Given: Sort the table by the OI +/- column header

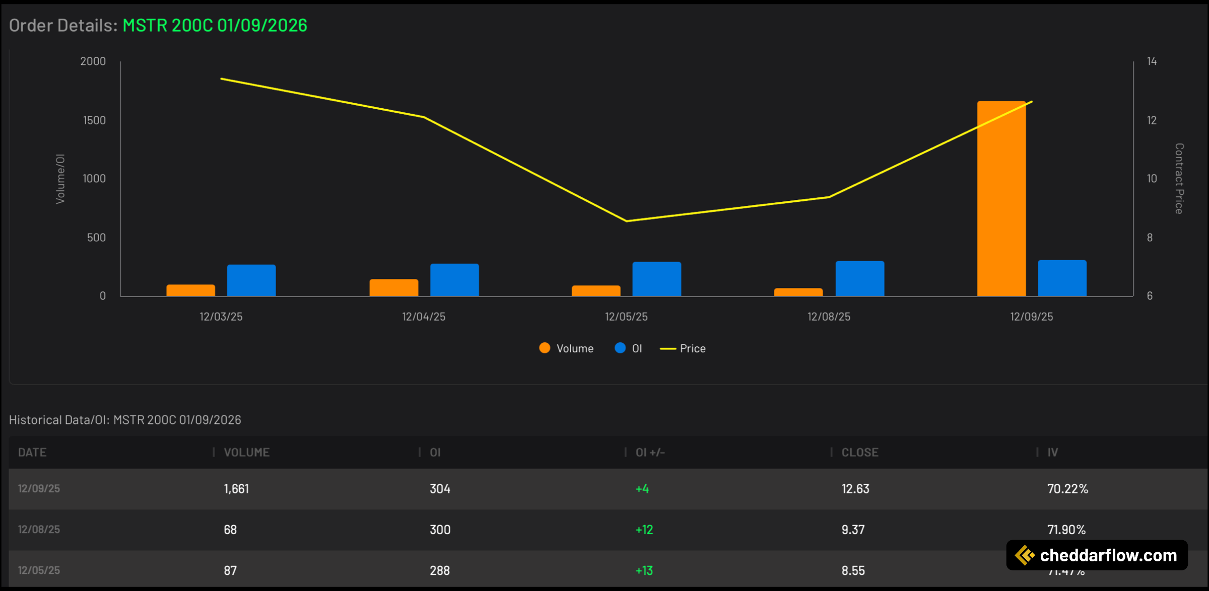Looking at the screenshot, I should (x=650, y=452).
